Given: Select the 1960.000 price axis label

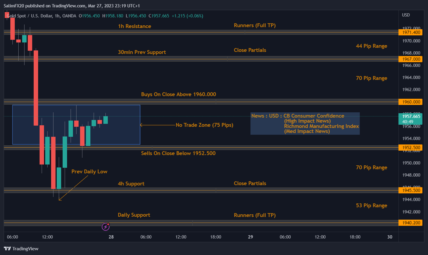Looking at the screenshot, I should coord(410,102).
